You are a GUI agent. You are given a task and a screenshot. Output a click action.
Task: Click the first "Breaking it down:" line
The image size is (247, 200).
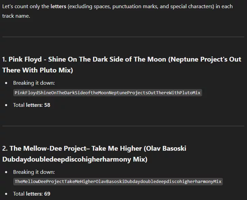point(34,83)
